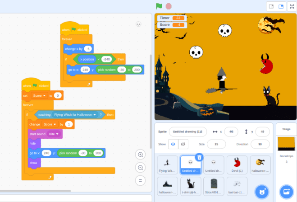297x202 pixels.
Task: Open the Choose a Backdrop button
Action: point(286,192)
